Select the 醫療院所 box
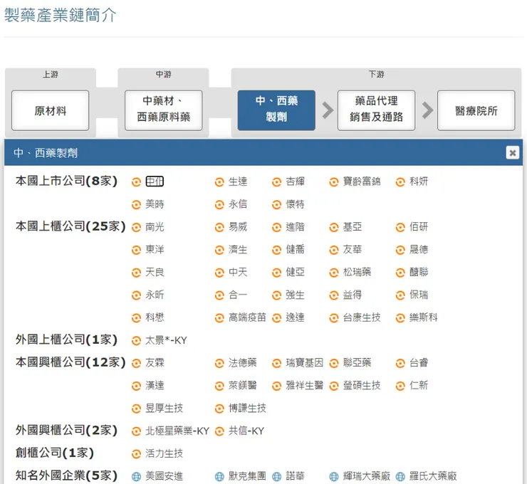 pyautogui.click(x=476, y=110)
